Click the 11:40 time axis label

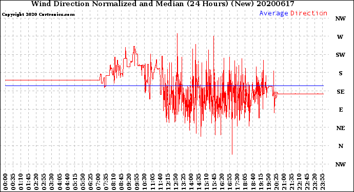coord(160,182)
